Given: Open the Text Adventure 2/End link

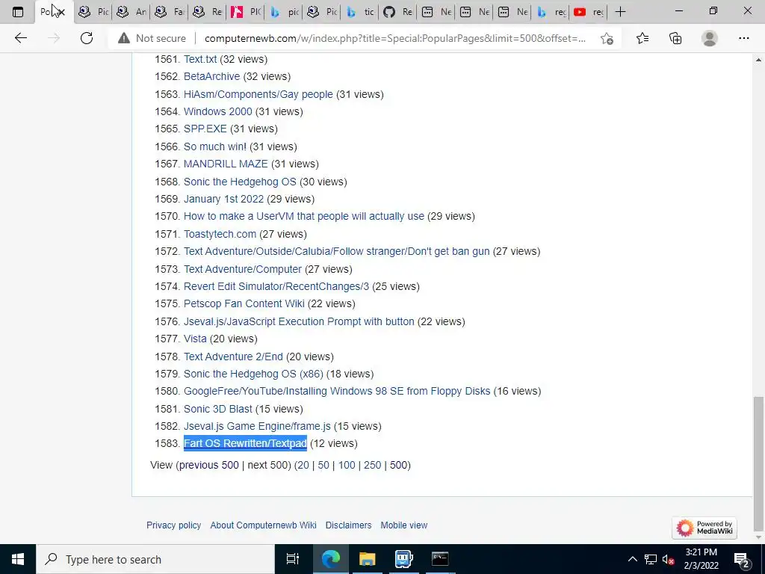Looking at the screenshot, I should [x=233, y=357].
